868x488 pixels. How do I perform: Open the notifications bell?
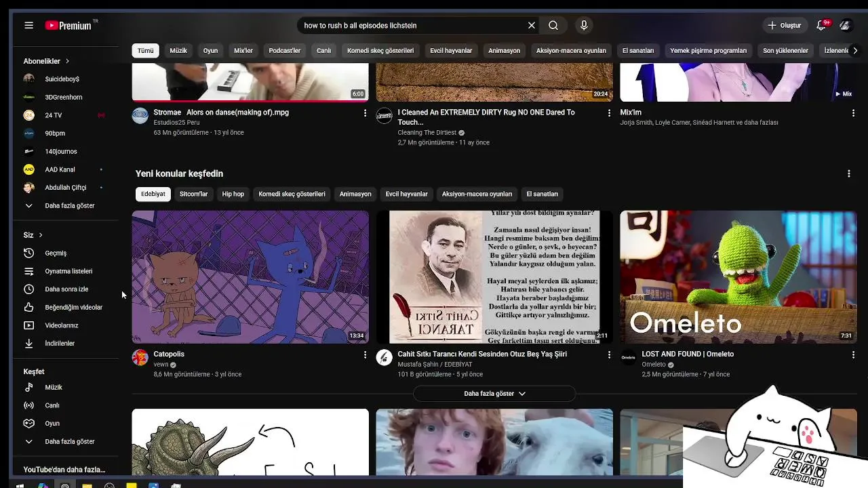click(x=821, y=25)
